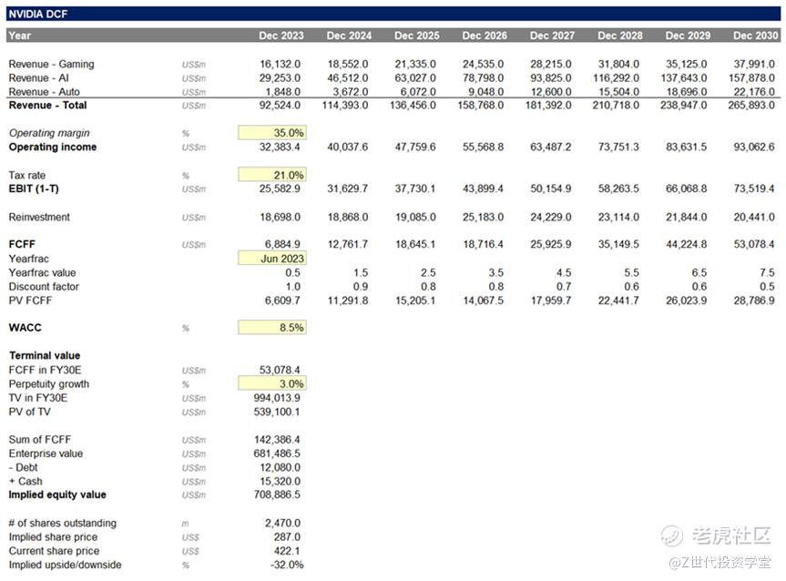Screen dimensions: 786x581
Task: Select the Dec 2026 column header
Action: coord(485,36)
